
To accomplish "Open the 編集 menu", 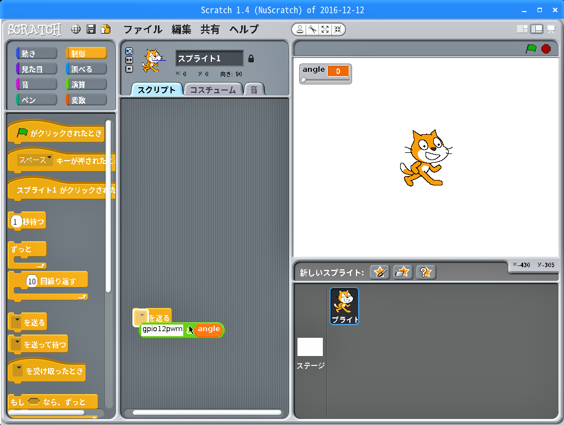I will pyautogui.click(x=181, y=29).
